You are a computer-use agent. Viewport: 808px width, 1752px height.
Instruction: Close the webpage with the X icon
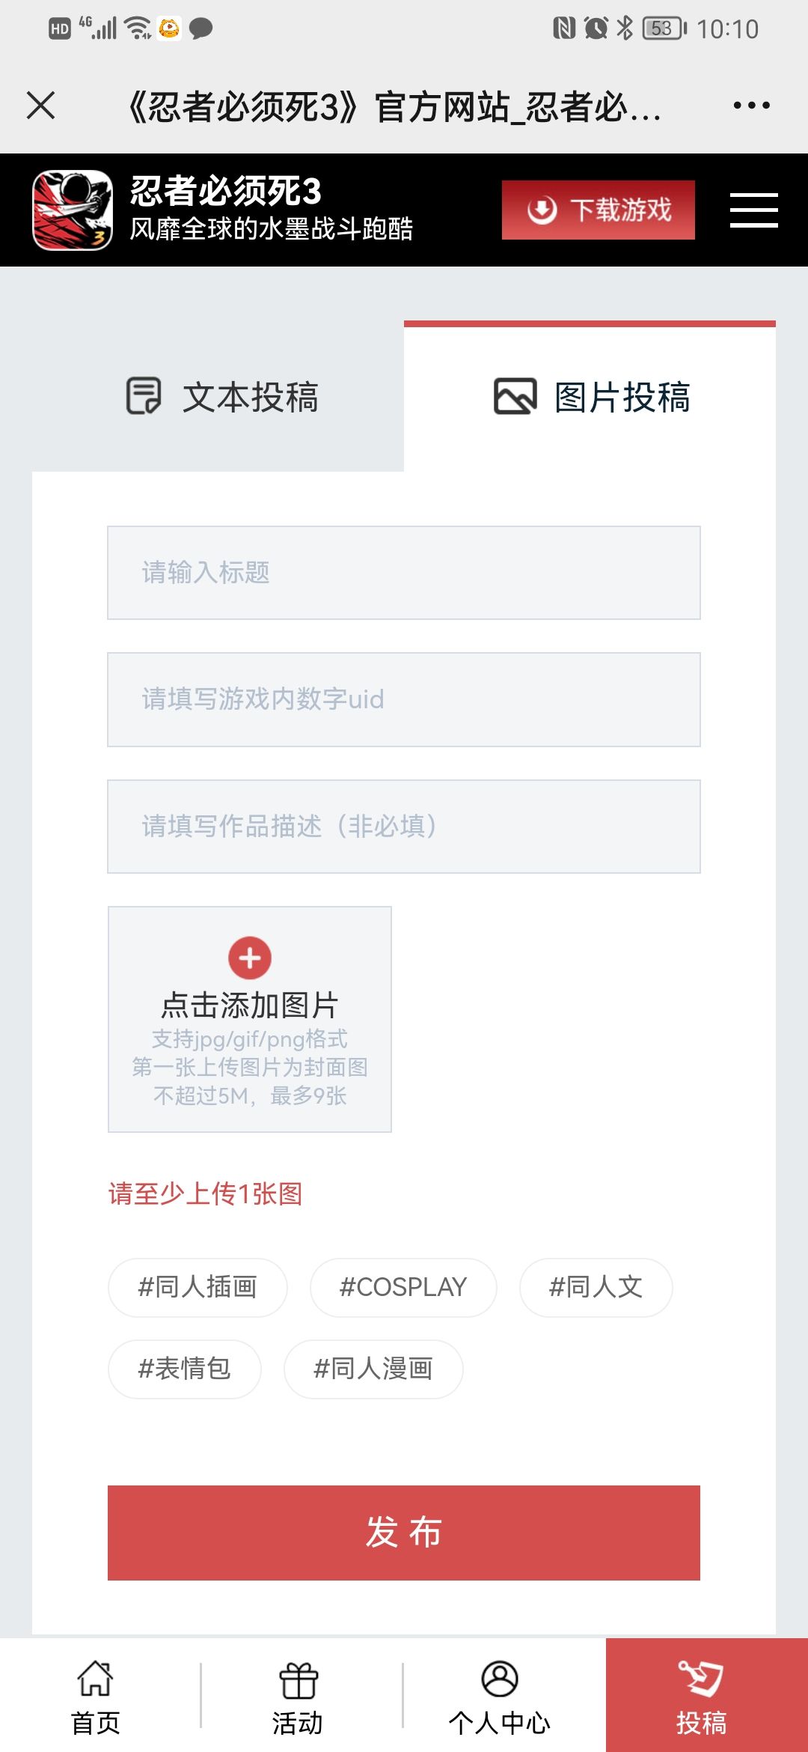[x=40, y=105]
